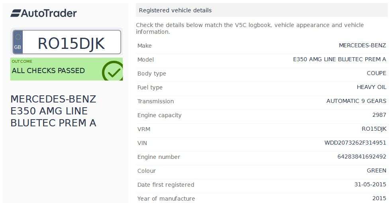Click the AutoTrader logo
Viewport: 392px width, 203px height.
43,13
